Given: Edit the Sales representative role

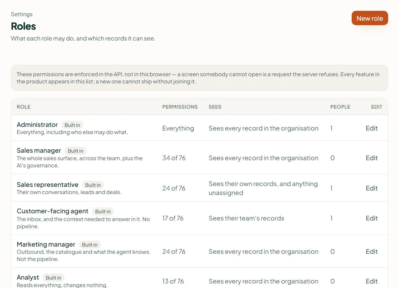Looking at the screenshot, I should pos(372,188).
